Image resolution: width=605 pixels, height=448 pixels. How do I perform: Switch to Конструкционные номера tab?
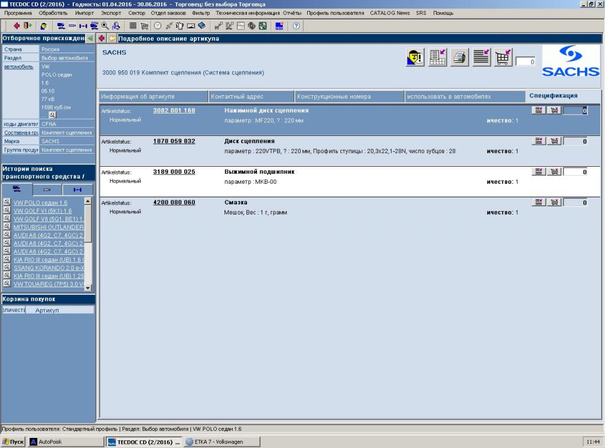tap(349, 96)
